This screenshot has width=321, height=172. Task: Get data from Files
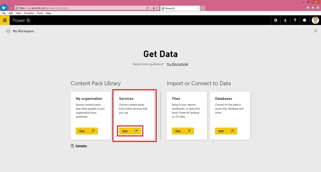click(183, 131)
